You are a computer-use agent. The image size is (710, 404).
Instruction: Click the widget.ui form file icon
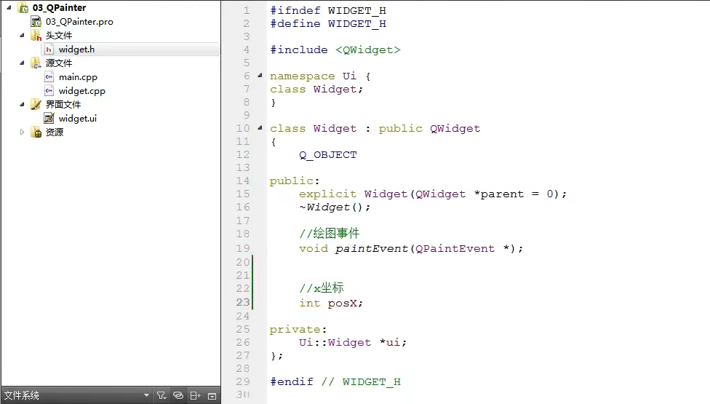pos(49,118)
